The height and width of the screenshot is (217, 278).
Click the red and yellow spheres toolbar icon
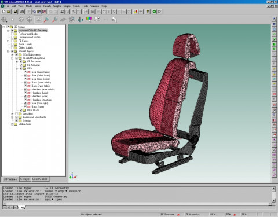[x=136, y=12]
